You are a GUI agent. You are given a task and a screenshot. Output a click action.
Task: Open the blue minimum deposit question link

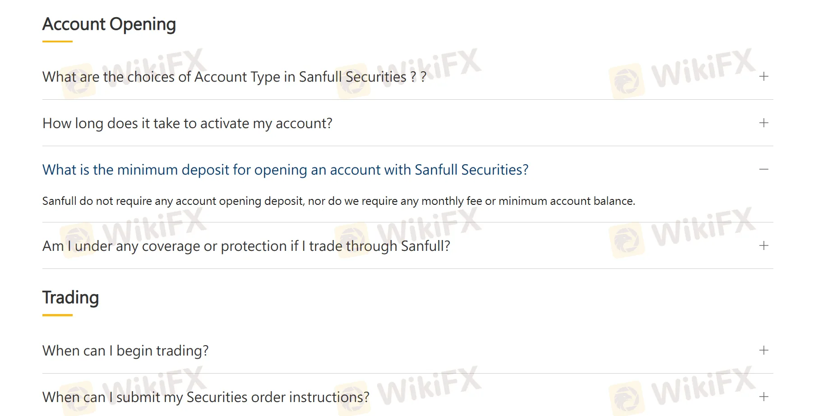click(286, 170)
